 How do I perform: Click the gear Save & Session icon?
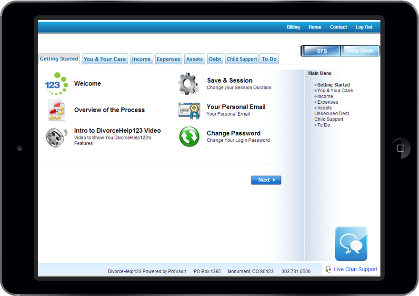pyautogui.click(x=189, y=84)
